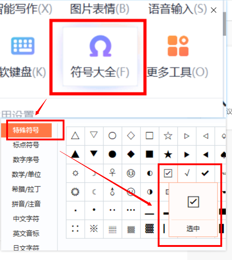The height and width of the screenshot is (260, 232).
Task: Insert the crescent moon ☾ symbol
Action: (94, 192)
